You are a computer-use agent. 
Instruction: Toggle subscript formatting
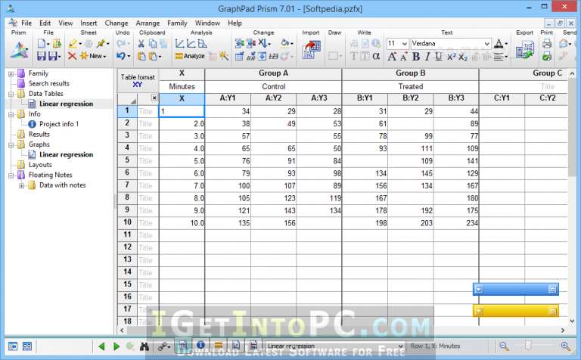point(463,57)
